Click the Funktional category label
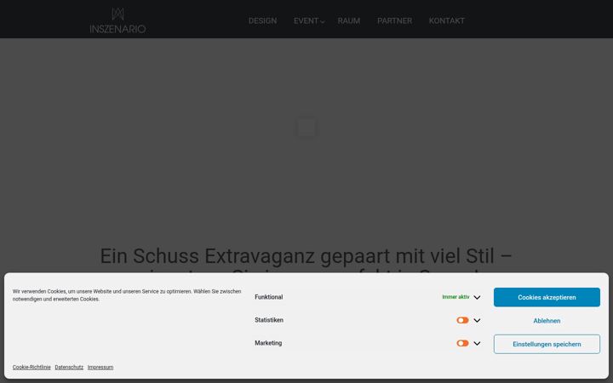 click(268, 297)
